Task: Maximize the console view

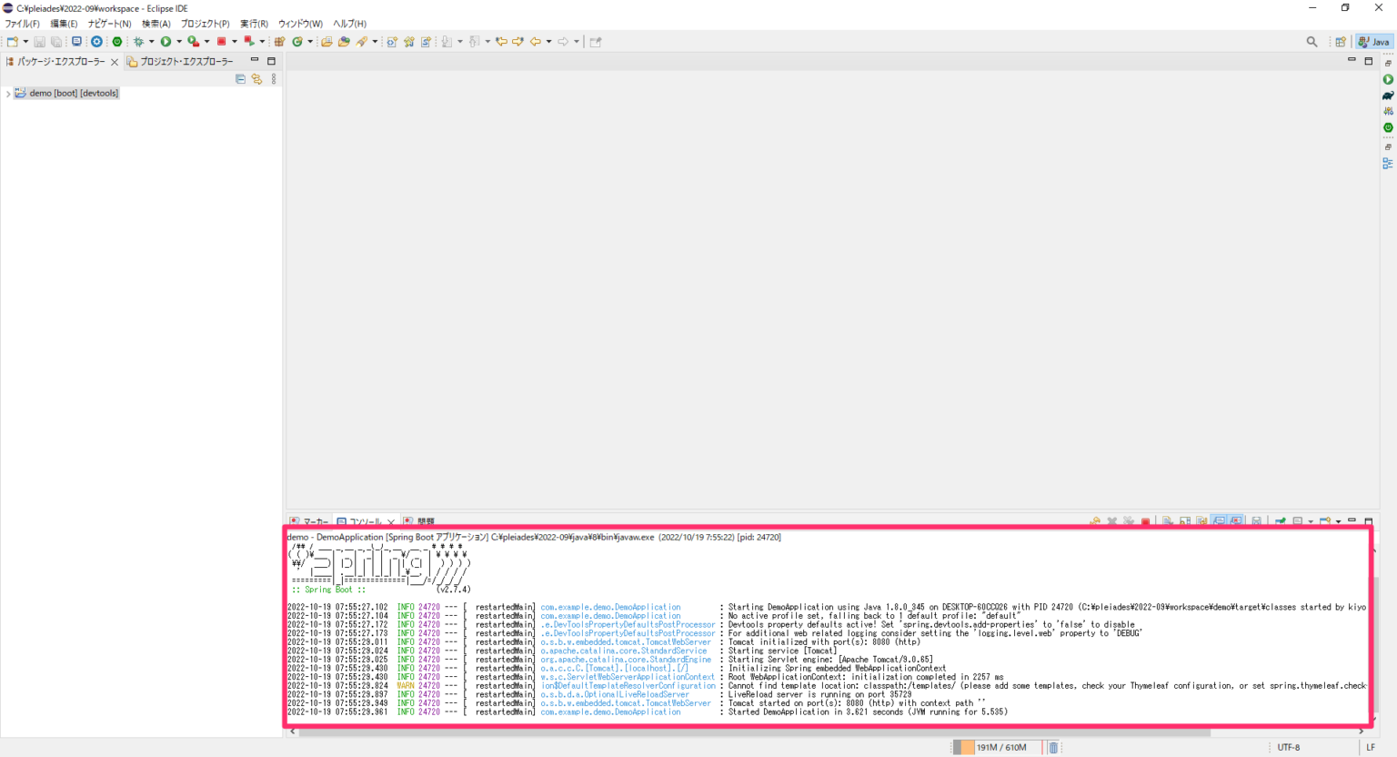Action: click(x=1369, y=520)
